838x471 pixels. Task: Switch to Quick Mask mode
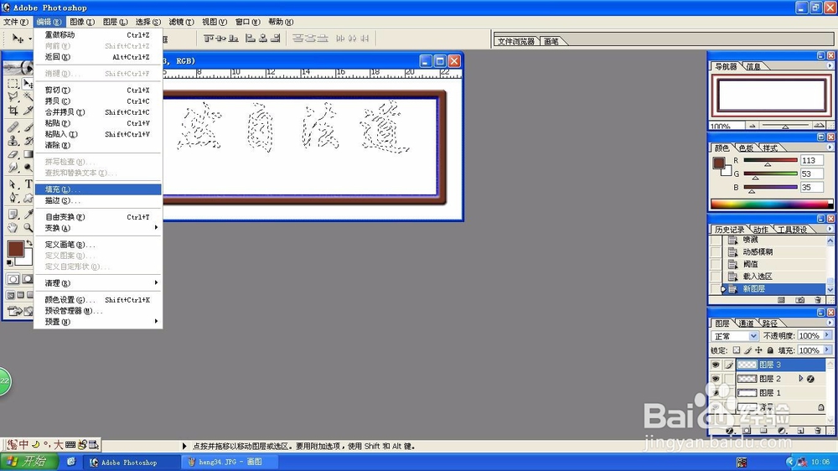[27, 279]
